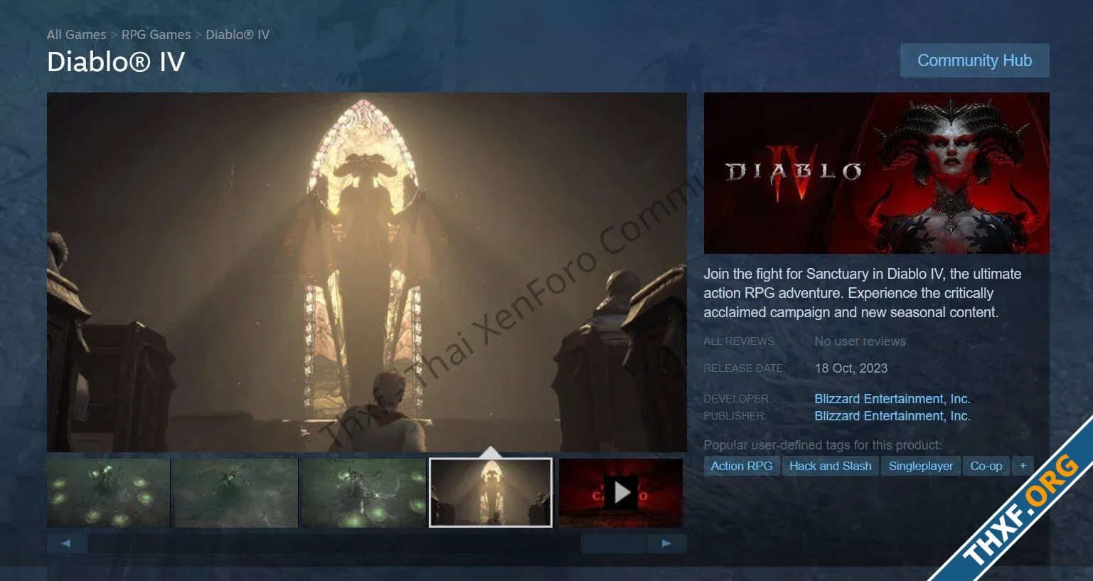Click the thumbnail strip scrollbar handle
This screenshot has width=1093, height=581.
pos(613,543)
